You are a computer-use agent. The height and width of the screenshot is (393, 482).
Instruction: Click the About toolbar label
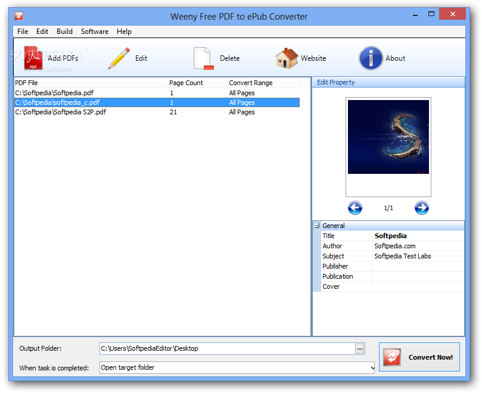tap(396, 58)
